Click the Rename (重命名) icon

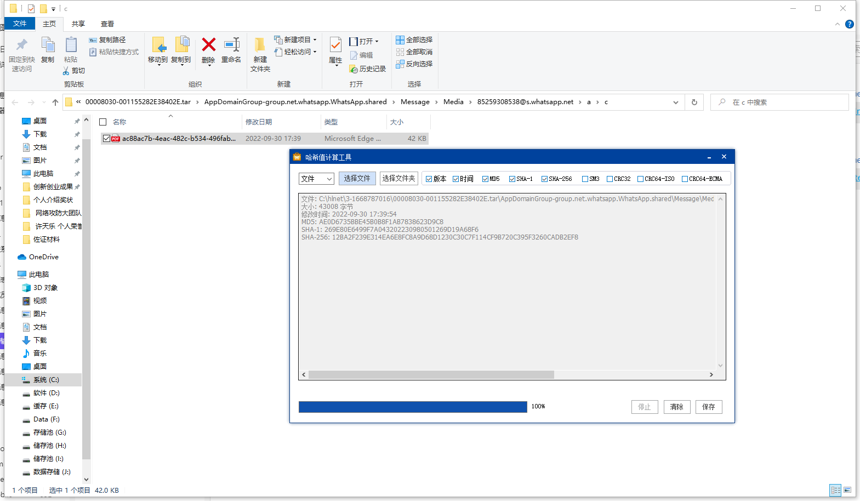pos(232,44)
